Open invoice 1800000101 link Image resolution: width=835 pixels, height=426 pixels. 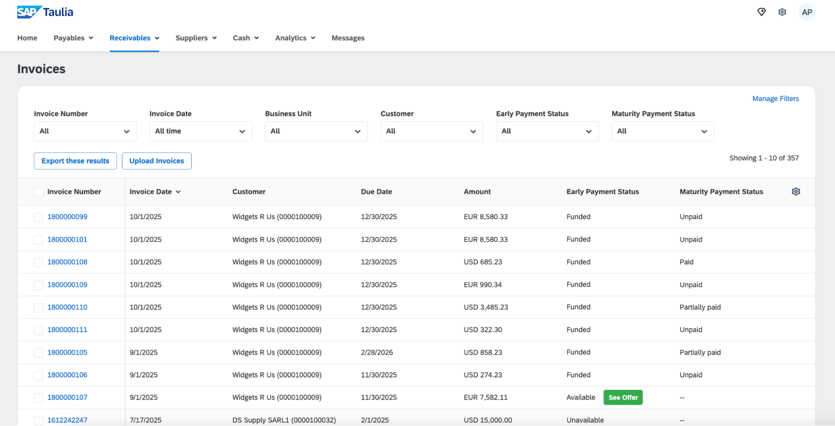tap(67, 239)
